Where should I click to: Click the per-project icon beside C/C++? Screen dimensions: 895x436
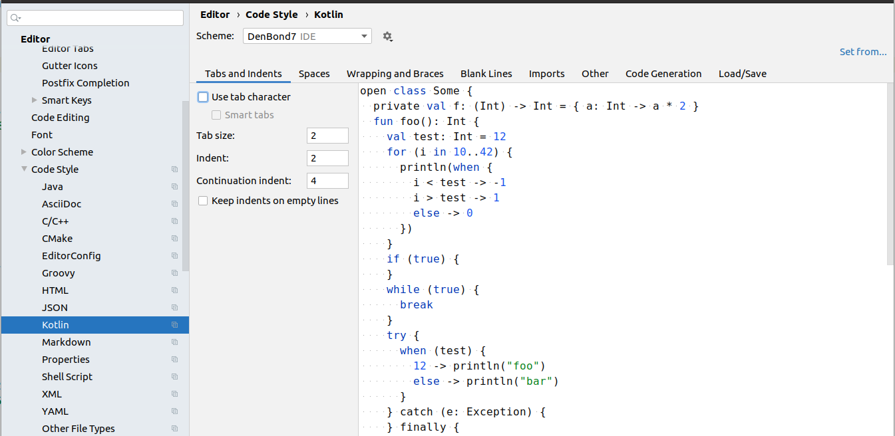click(174, 221)
